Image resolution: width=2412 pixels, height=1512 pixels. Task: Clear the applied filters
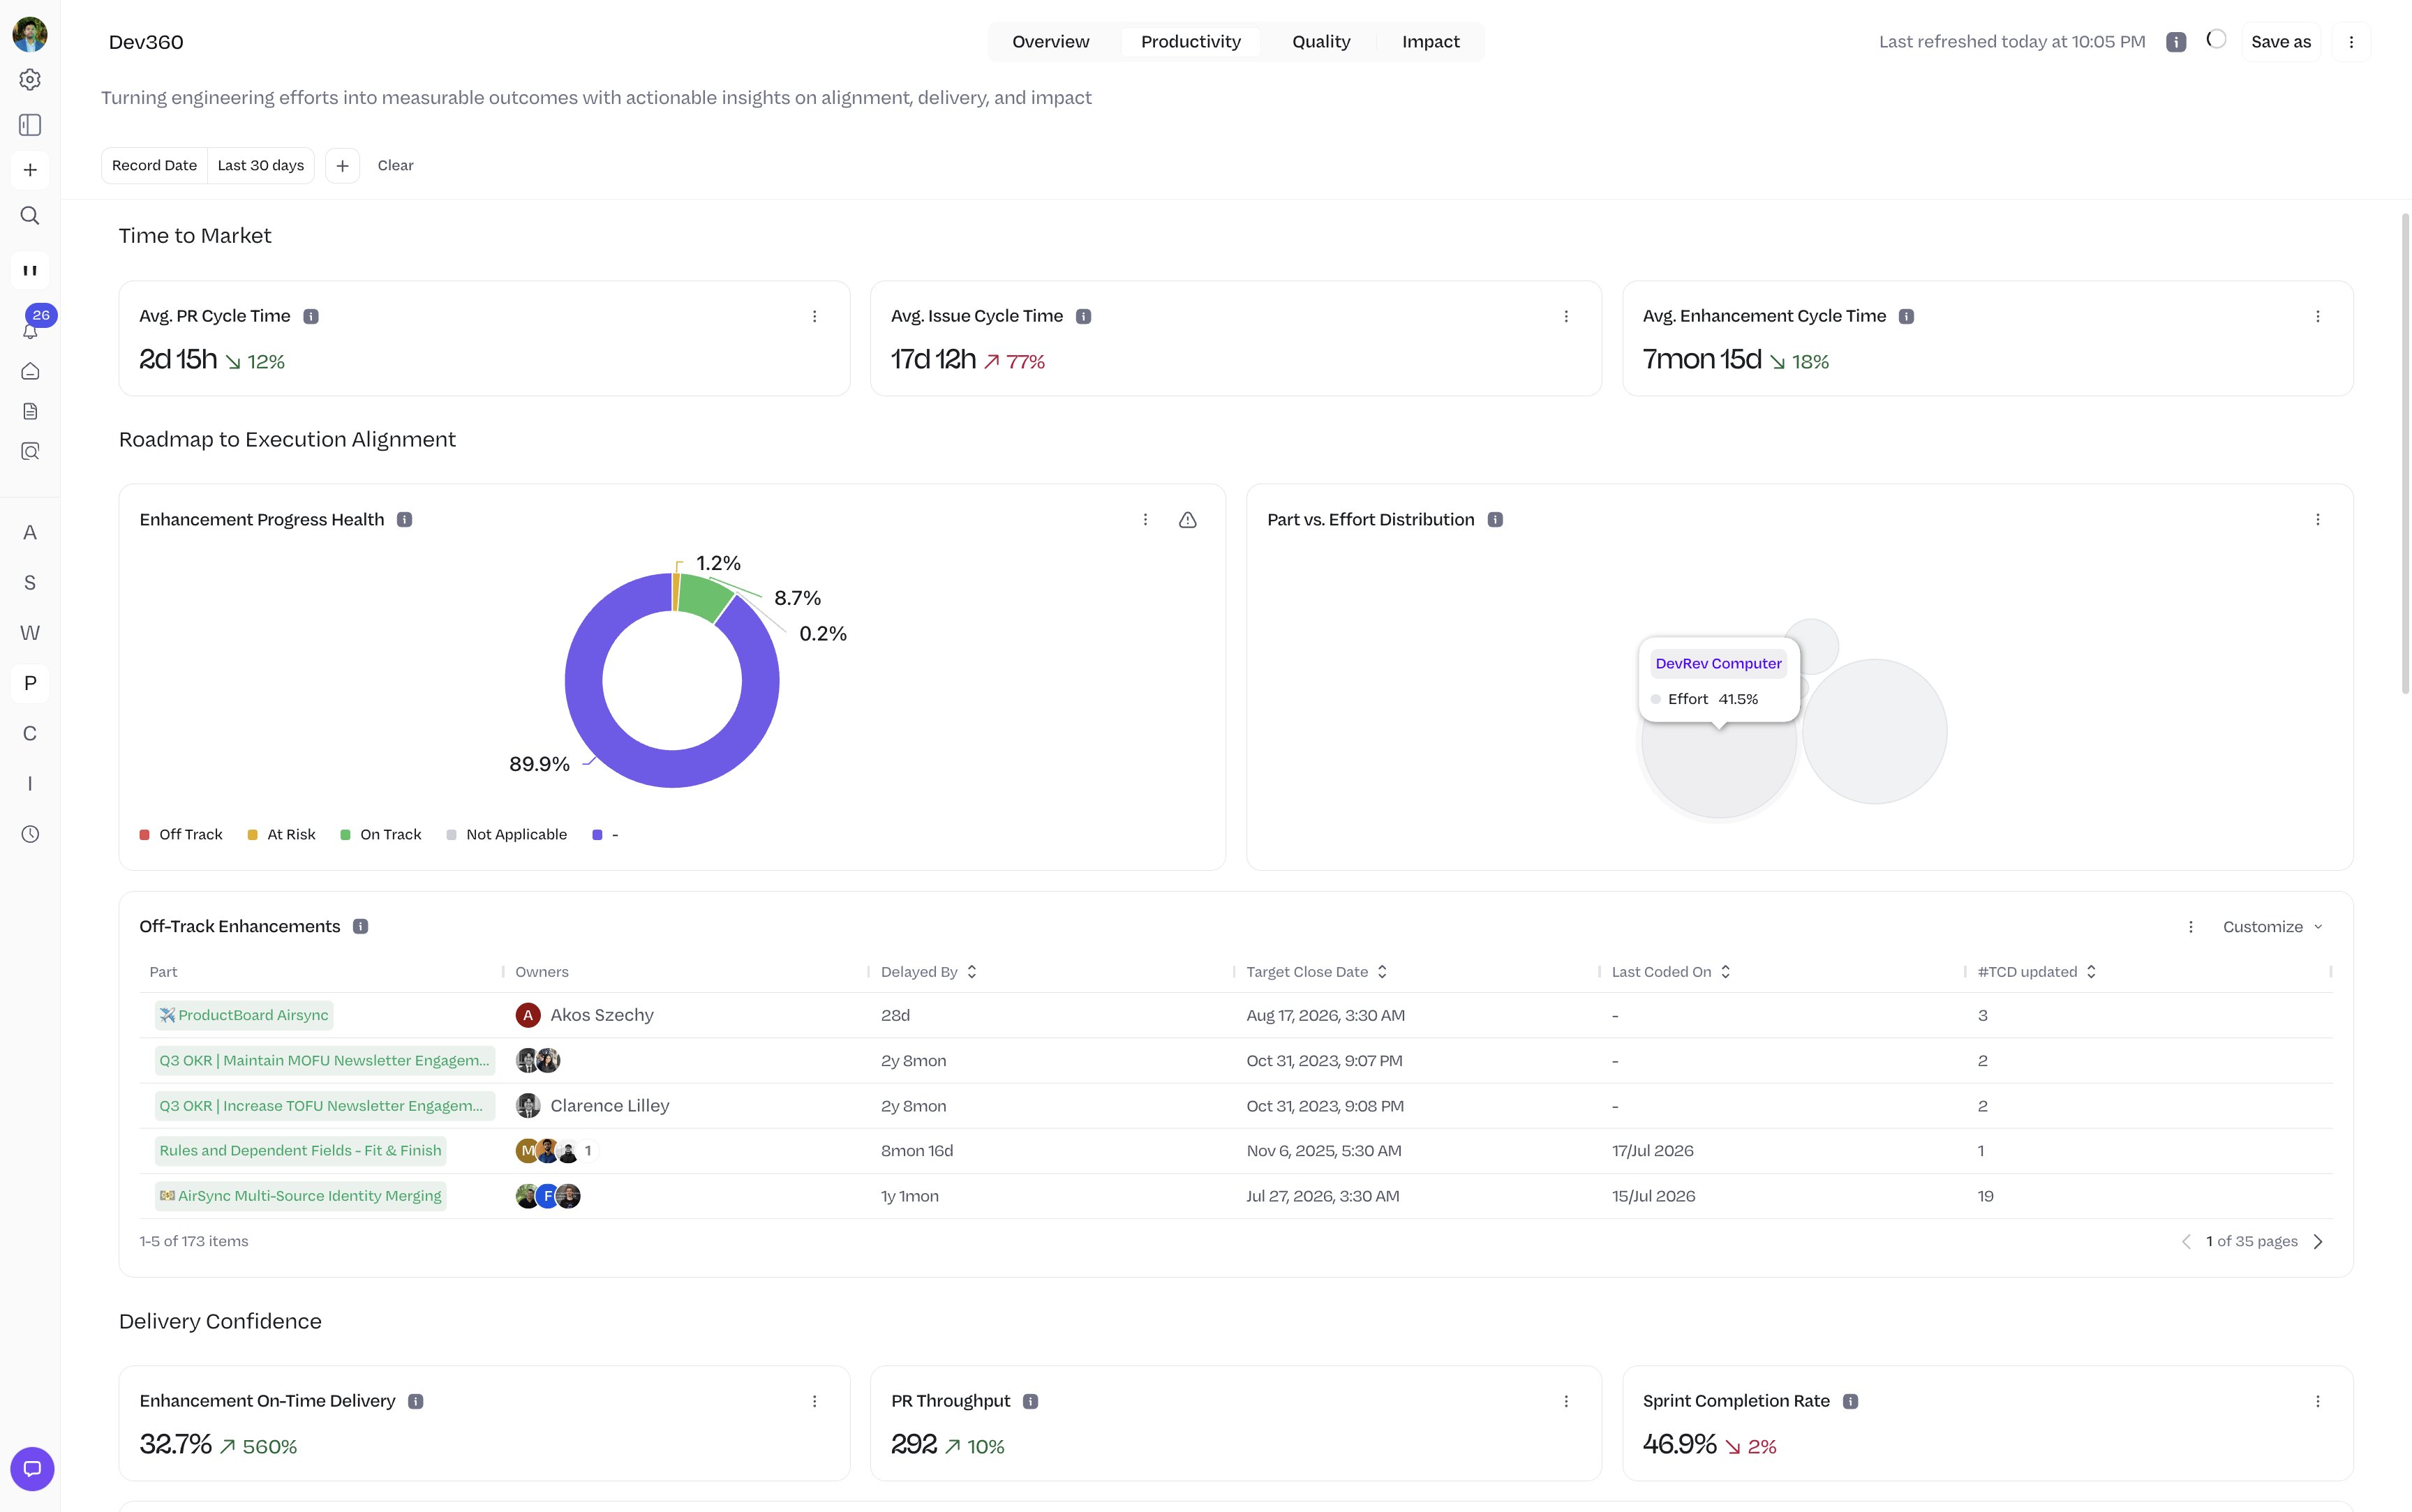click(x=395, y=166)
